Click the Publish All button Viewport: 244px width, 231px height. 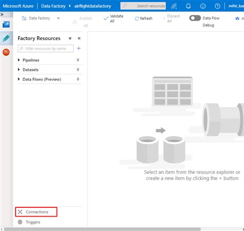click(82, 22)
